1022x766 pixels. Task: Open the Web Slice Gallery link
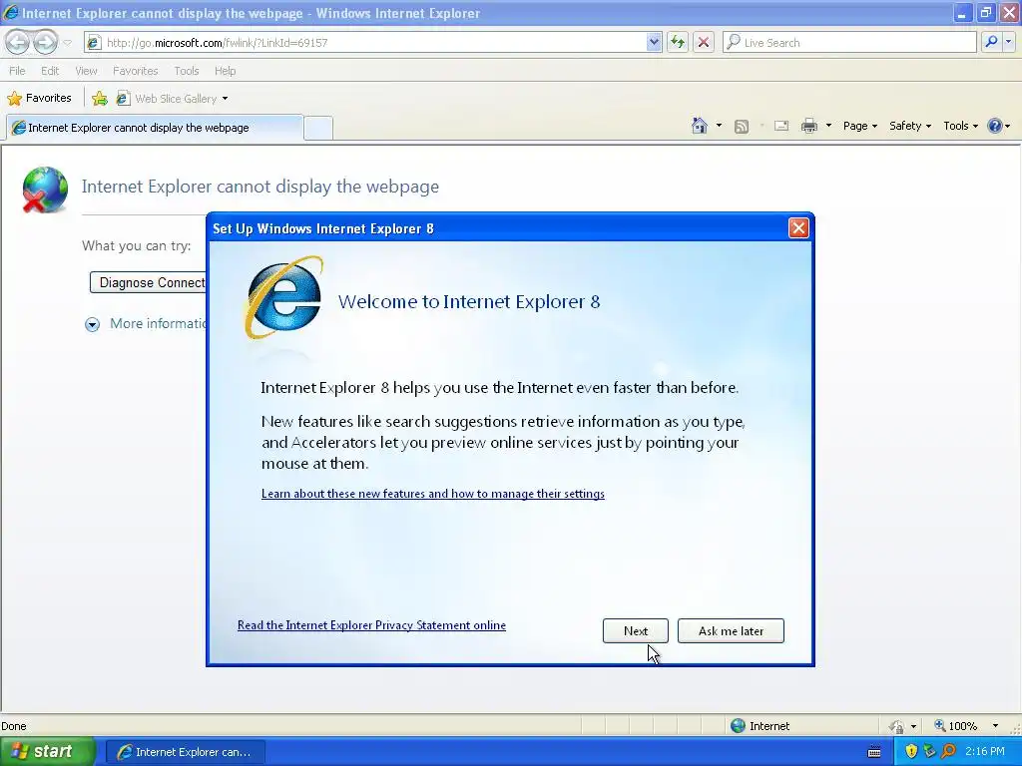pos(168,99)
